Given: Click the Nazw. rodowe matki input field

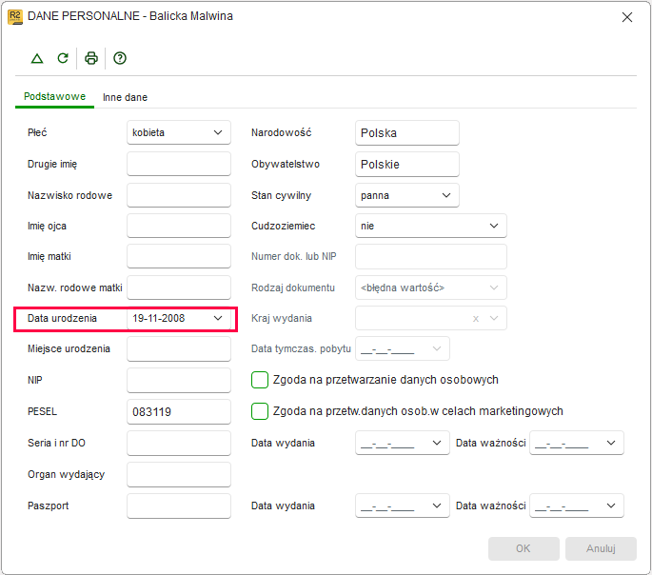Looking at the screenshot, I should tap(179, 287).
